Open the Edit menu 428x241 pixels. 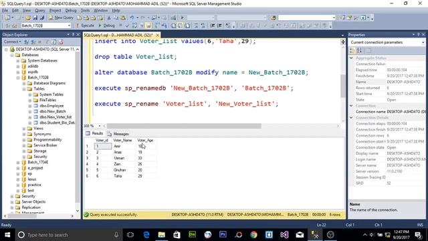click(15, 11)
